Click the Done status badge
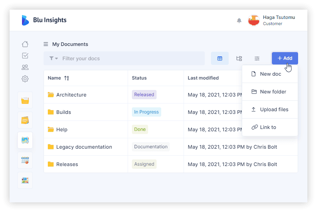317x212 pixels. (x=140, y=129)
